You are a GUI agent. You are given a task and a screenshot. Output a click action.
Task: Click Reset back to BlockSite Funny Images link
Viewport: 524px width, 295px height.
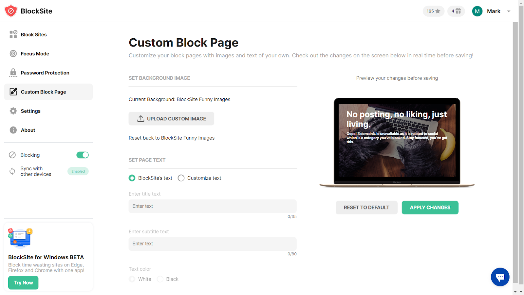(172, 138)
